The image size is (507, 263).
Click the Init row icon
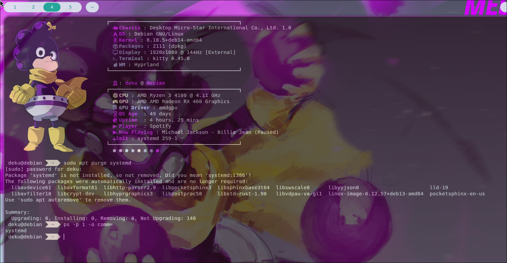(114, 139)
